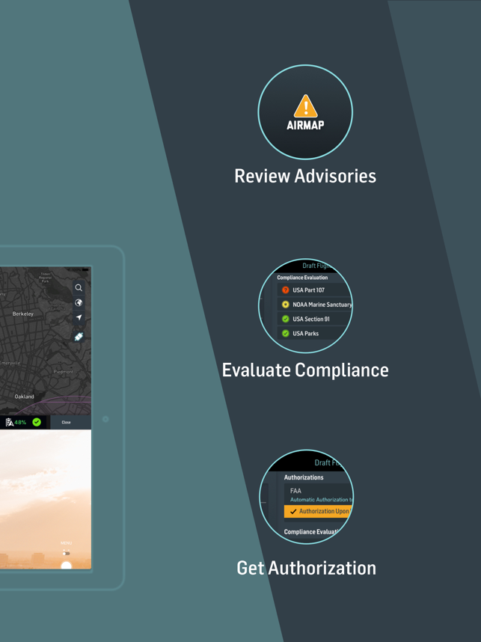
Task: Open the map search magnifier icon
Action: click(x=79, y=287)
